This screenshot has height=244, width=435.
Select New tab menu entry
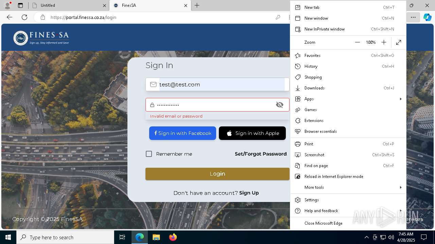348,7
